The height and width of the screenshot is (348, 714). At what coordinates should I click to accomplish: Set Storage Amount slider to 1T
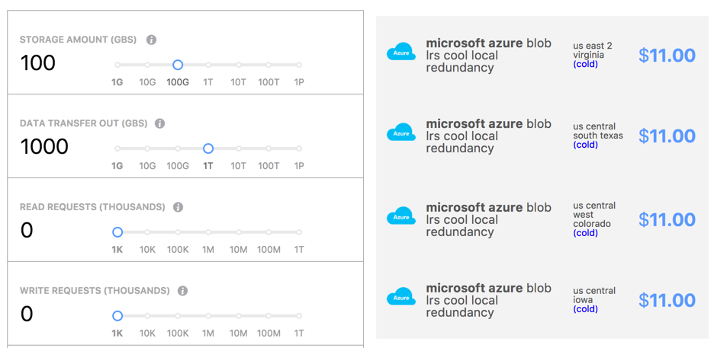(208, 65)
